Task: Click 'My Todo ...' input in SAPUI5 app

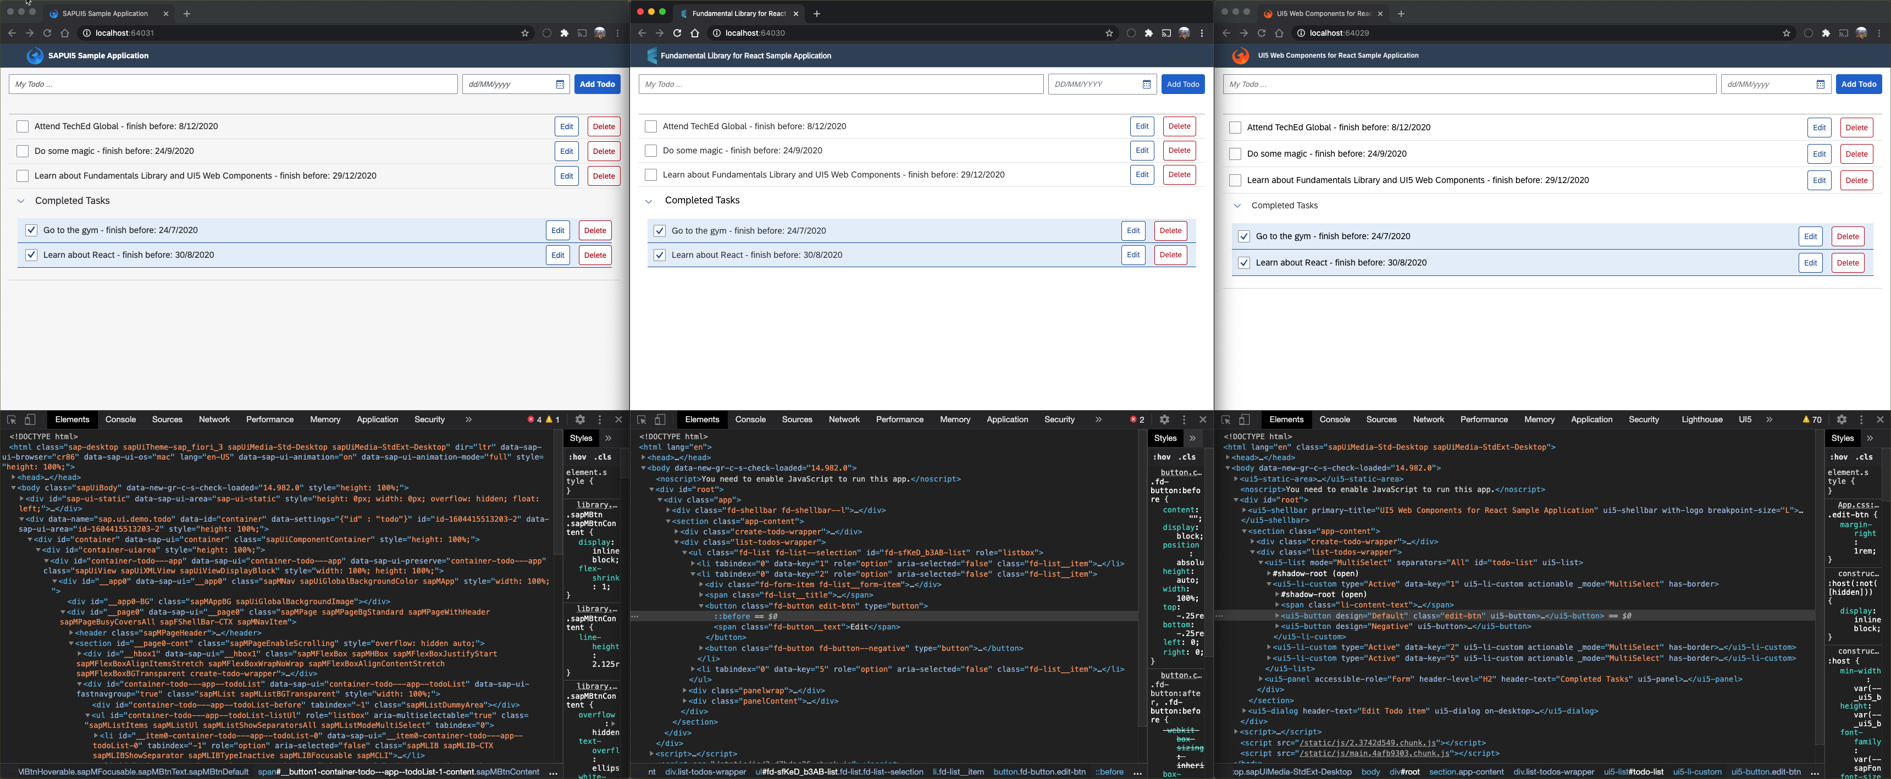Action: point(233,85)
